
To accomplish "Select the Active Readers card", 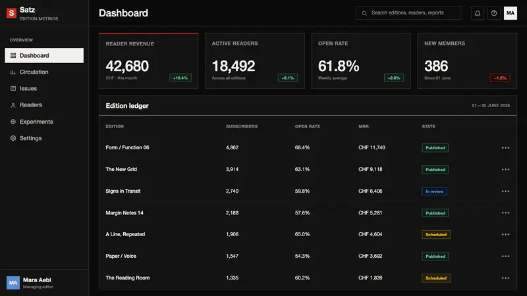I will pyautogui.click(x=255, y=61).
